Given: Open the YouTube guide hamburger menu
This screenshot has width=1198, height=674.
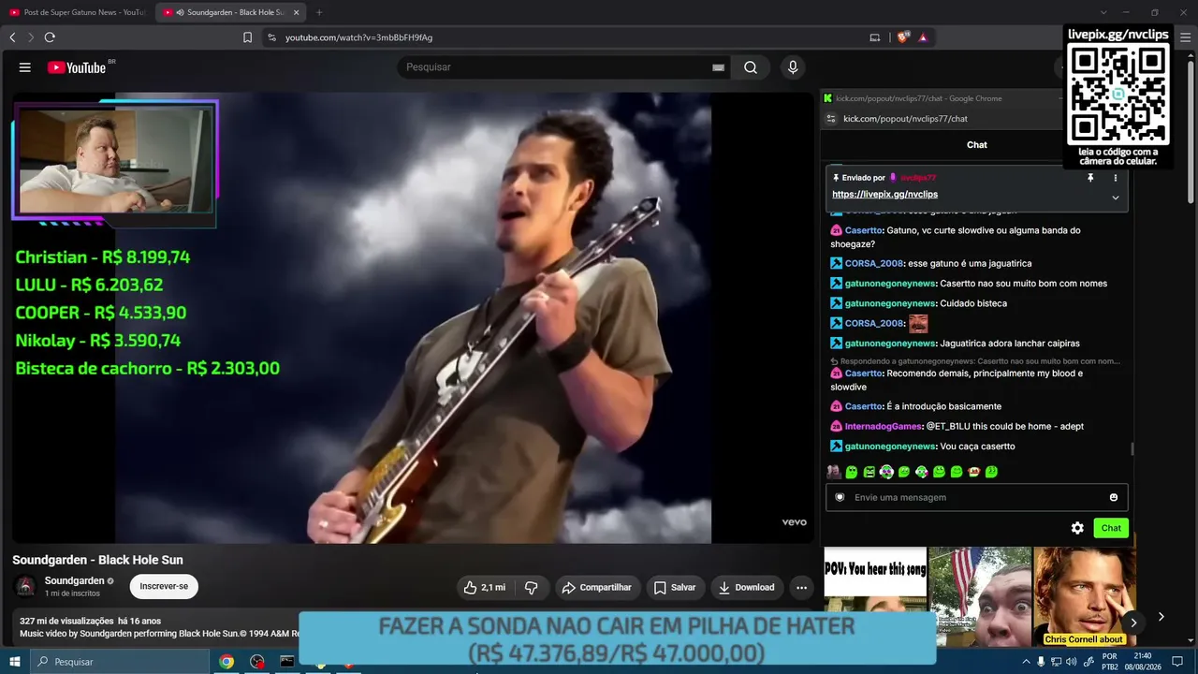Looking at the screenshot, I should [25, 67].
